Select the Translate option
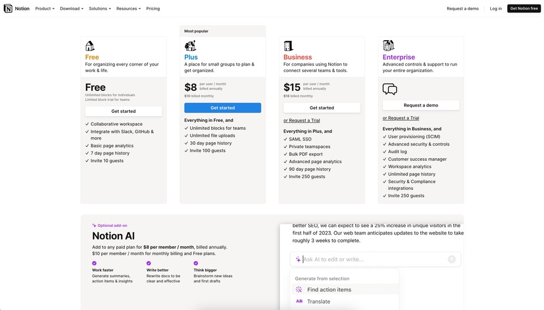 (x=345, y=301)
